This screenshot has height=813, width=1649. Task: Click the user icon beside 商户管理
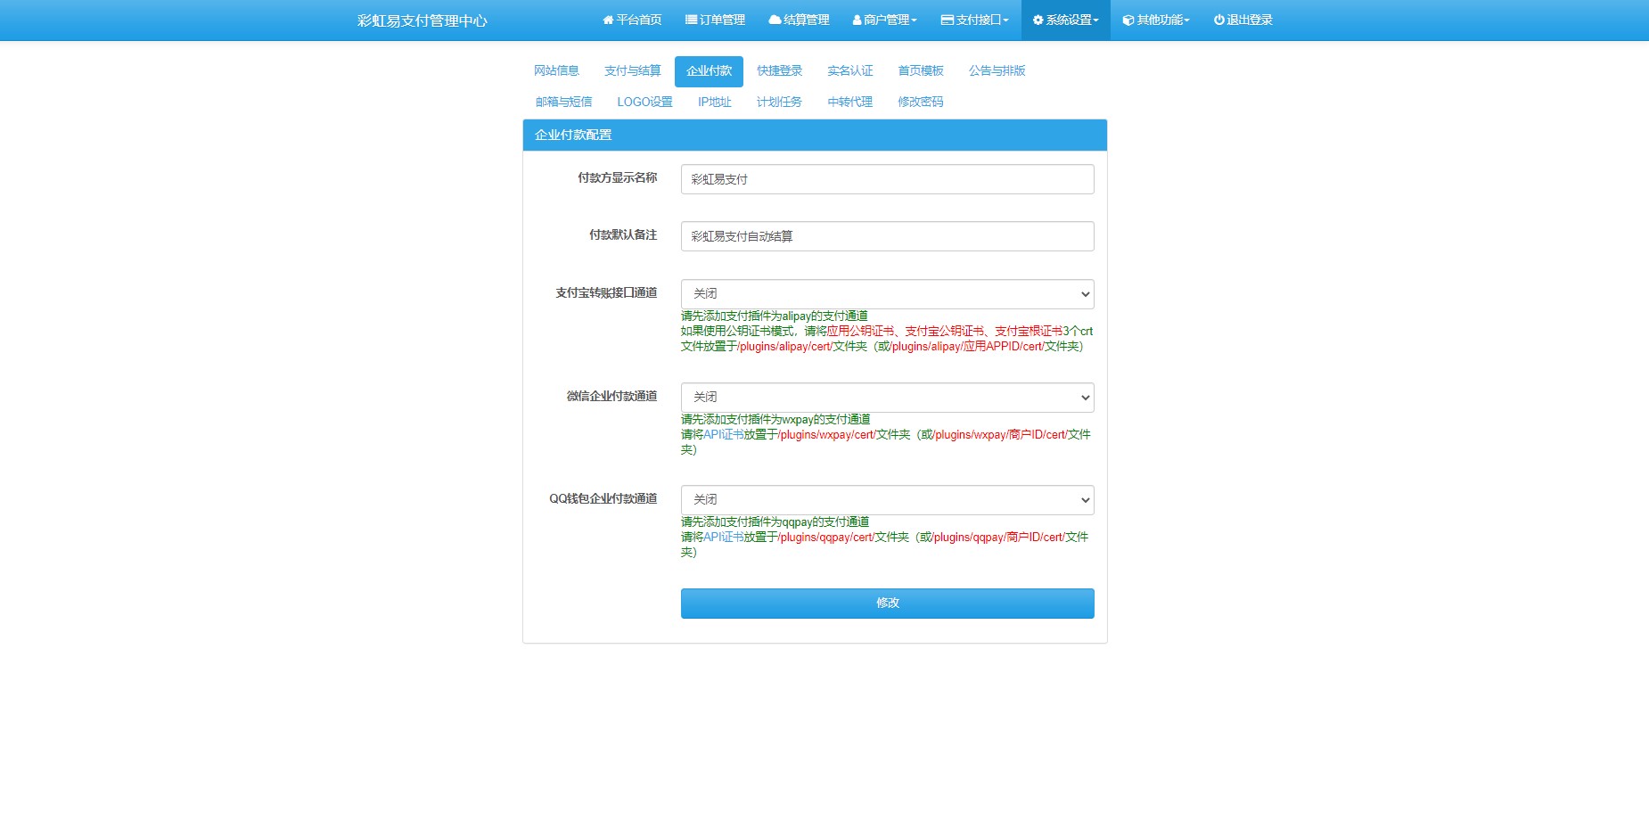pyautogui.click(x=857, y=20)
